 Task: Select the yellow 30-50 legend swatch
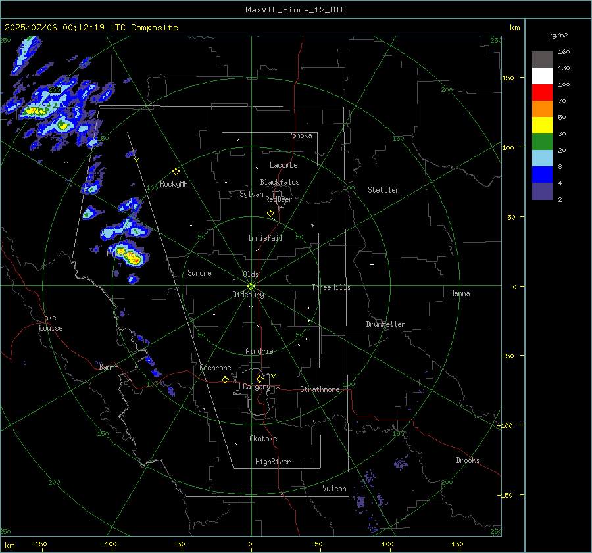[542, 126]
